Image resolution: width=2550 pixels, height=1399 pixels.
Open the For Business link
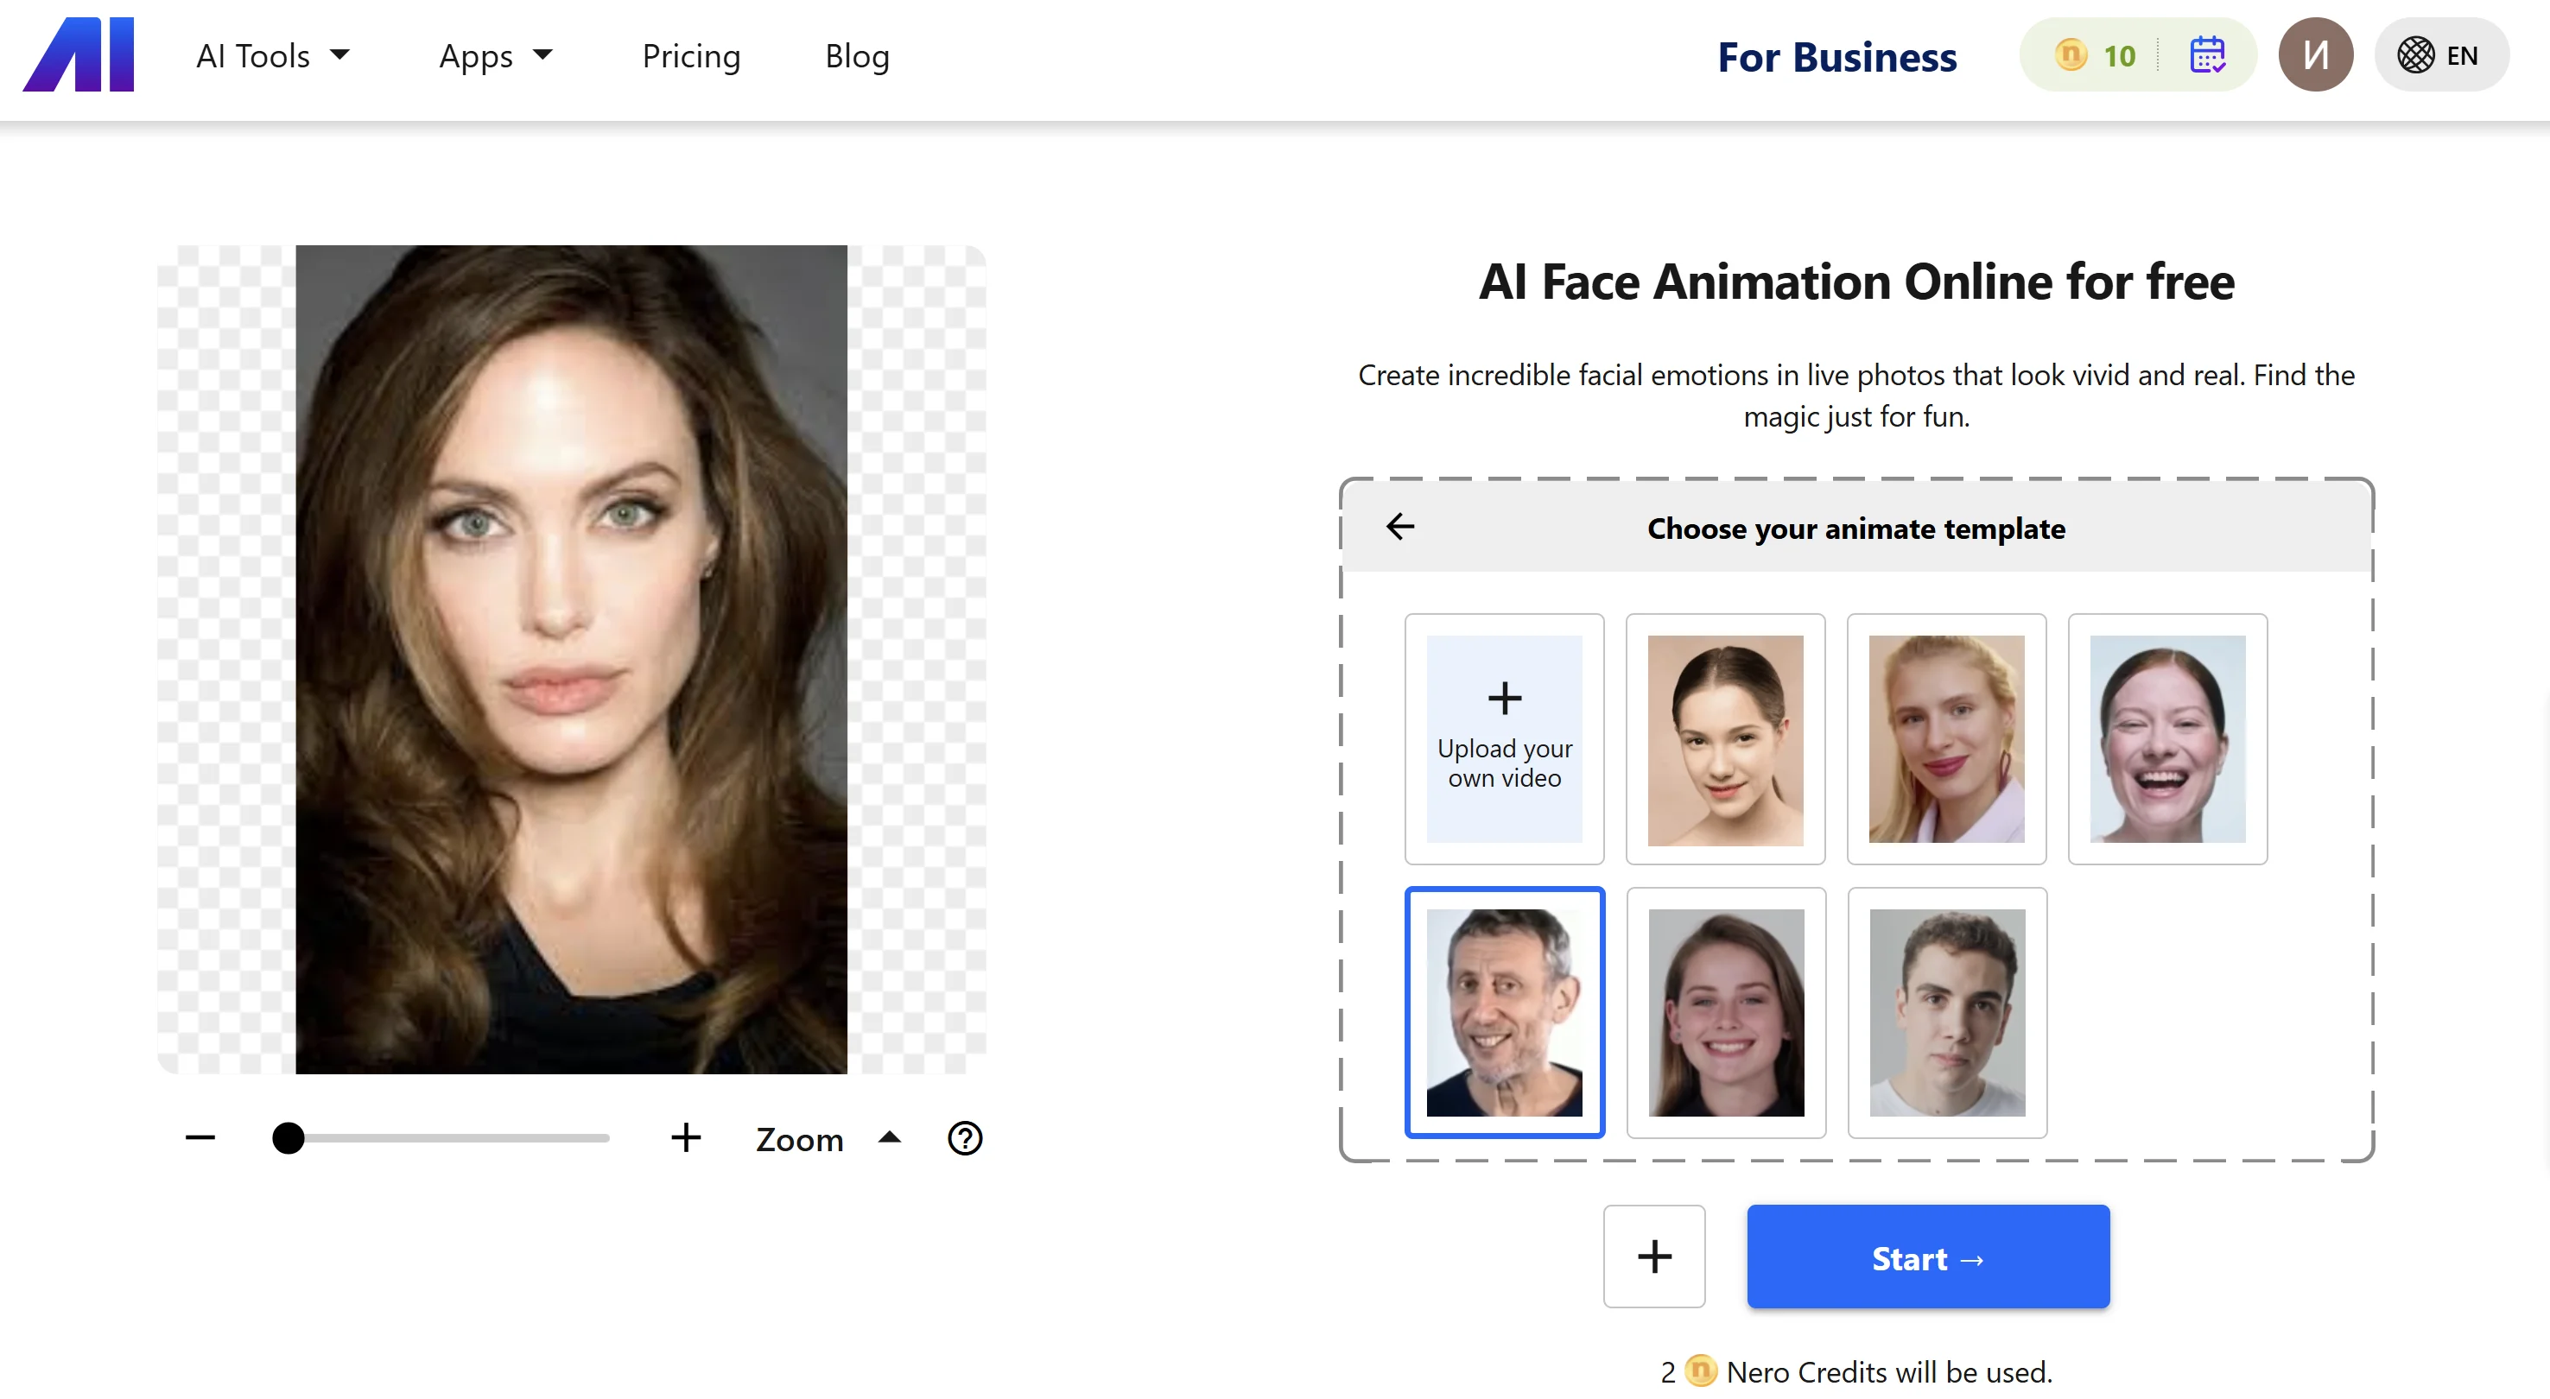point(1836,57)
